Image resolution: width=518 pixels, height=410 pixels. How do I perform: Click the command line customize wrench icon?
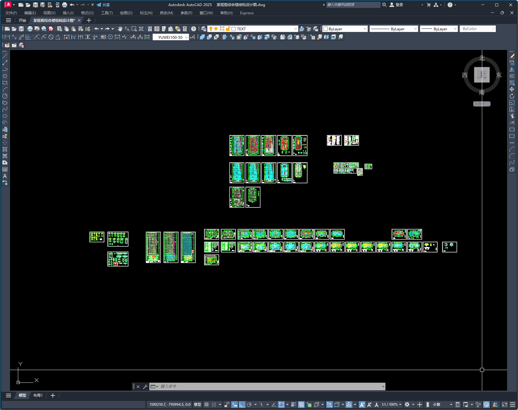145,386
